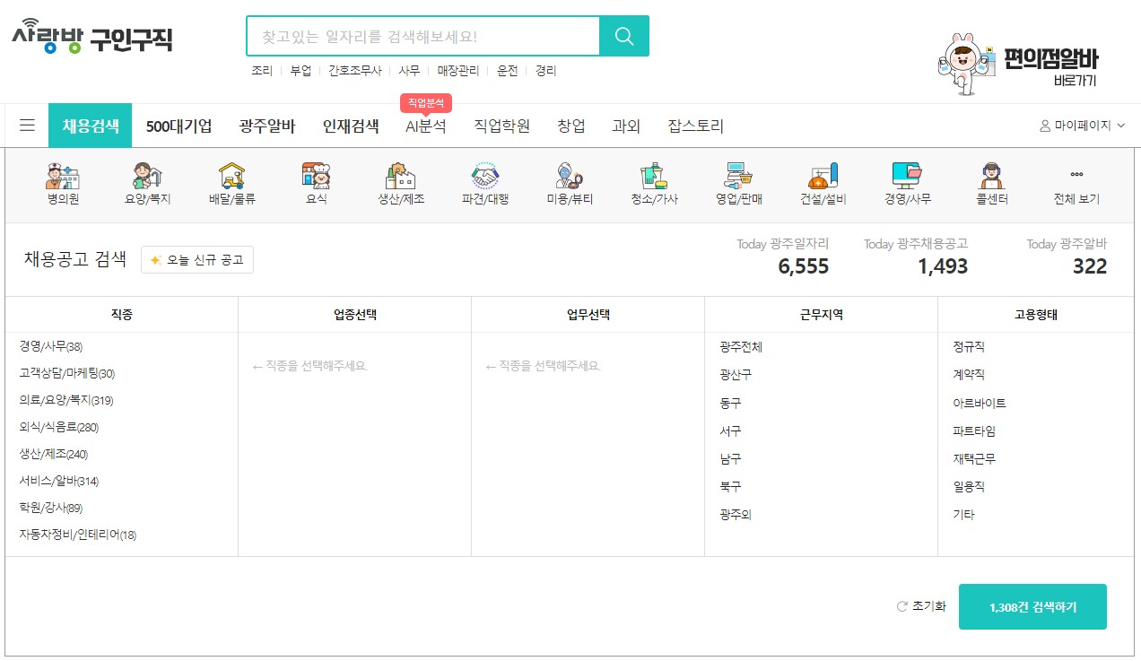
Task: Select job type 학원/강사(89)
Action: (51, 509)
